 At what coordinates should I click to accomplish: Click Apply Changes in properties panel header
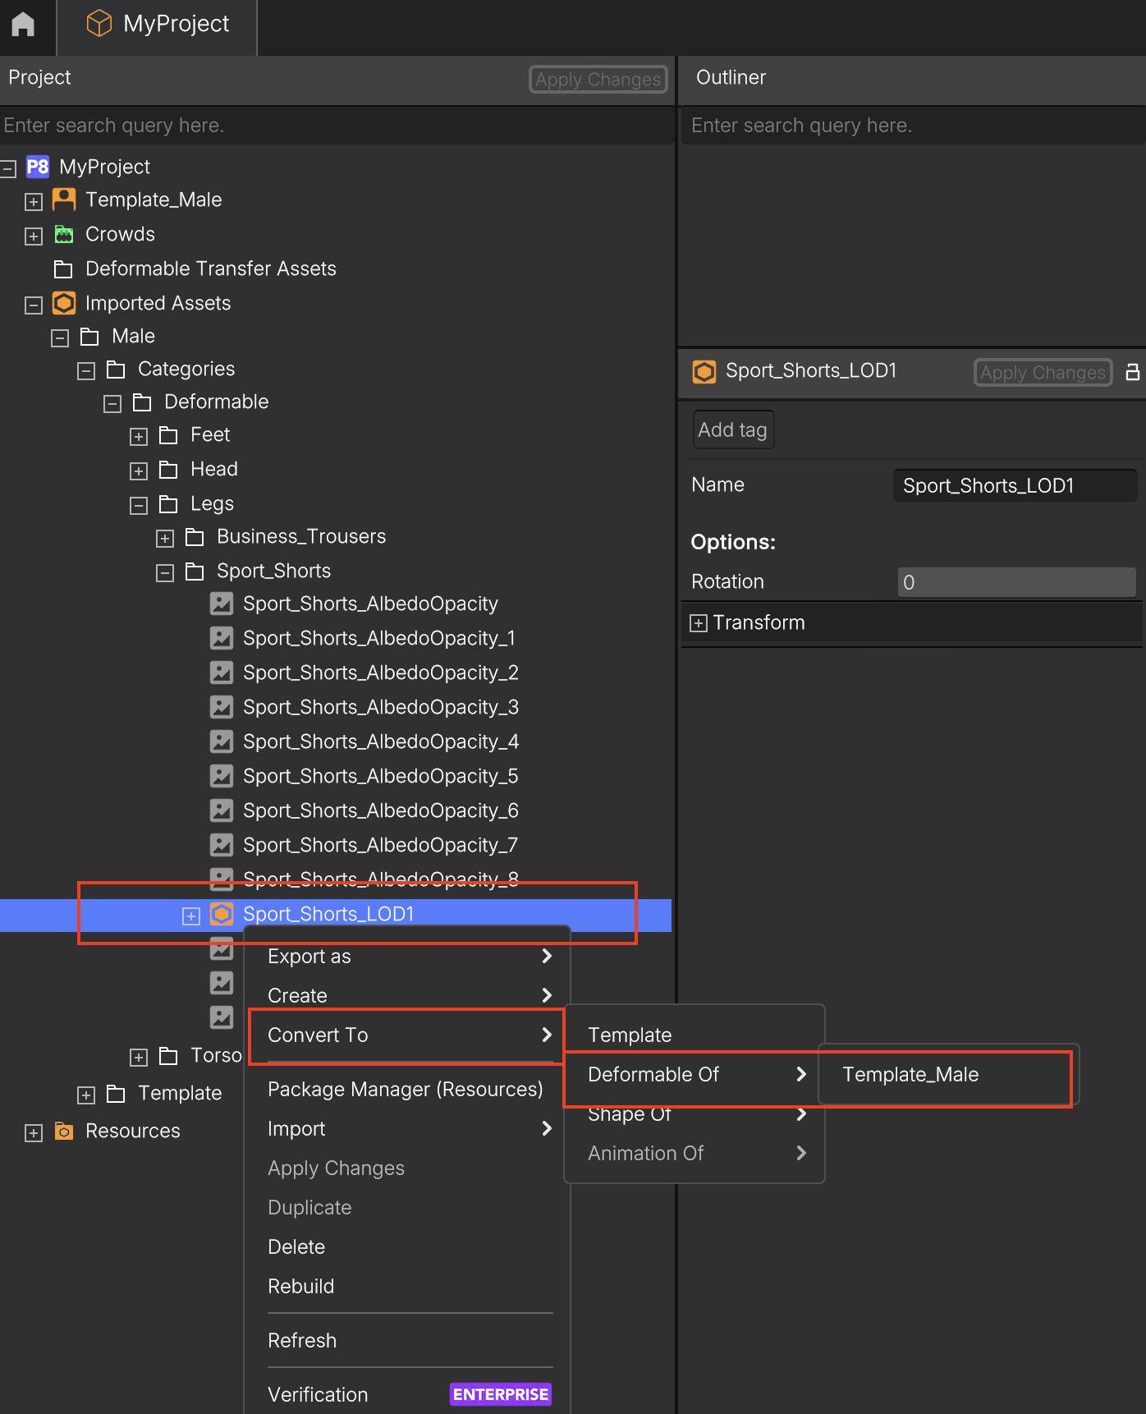[x=1043, y=373]
